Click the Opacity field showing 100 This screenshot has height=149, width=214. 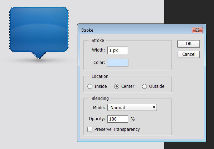118,119
